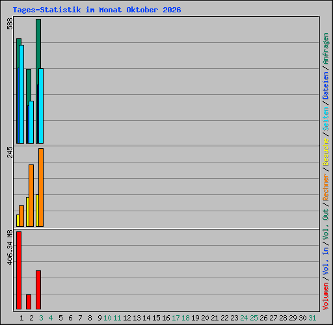Click green day label '17' on the x-axis
The width and height of the screenshot is (333, 325).
click(176, 318)
